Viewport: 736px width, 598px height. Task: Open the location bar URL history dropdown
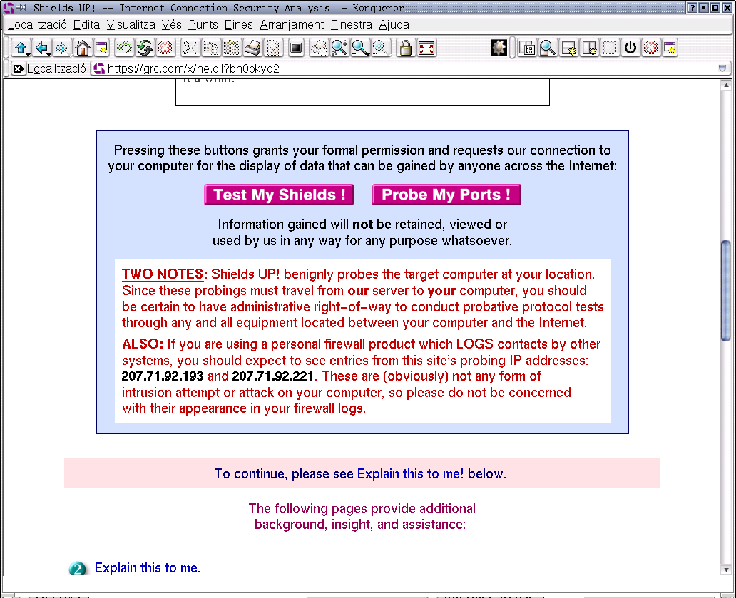[722, 68]
